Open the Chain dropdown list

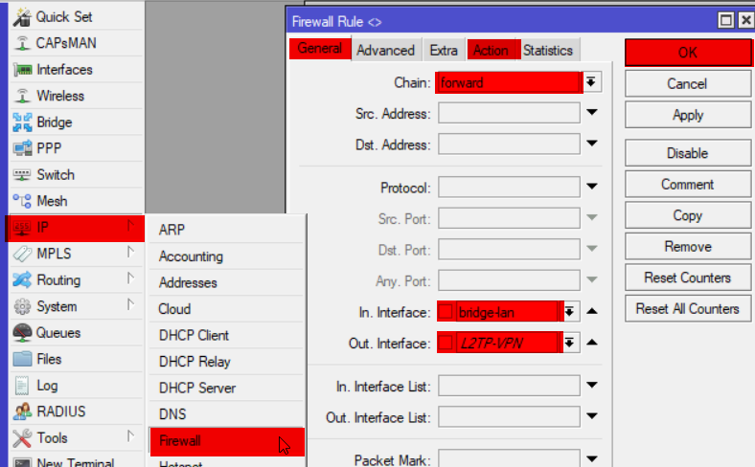click(x=592, y=82)
